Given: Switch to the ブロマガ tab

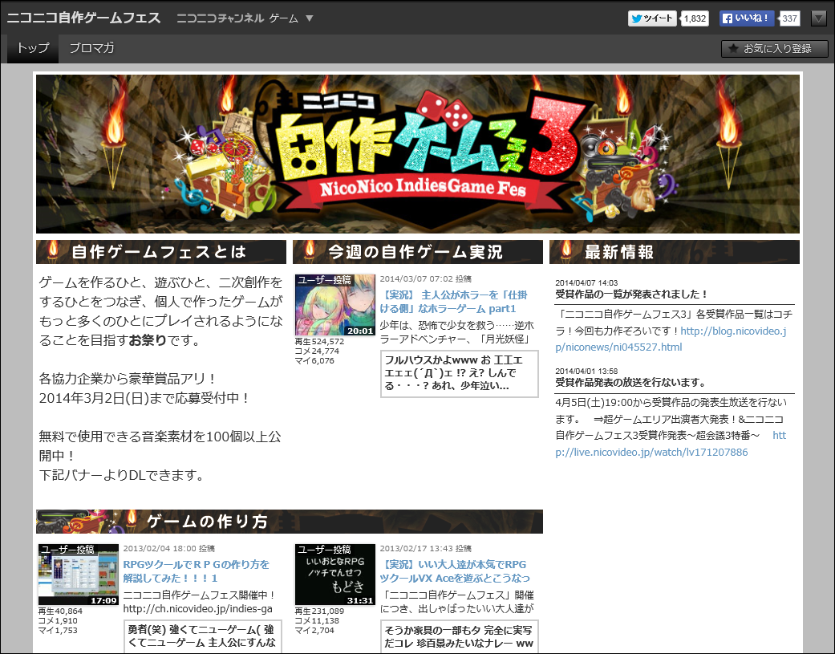Looking at the screenshot, I should 91,48.
